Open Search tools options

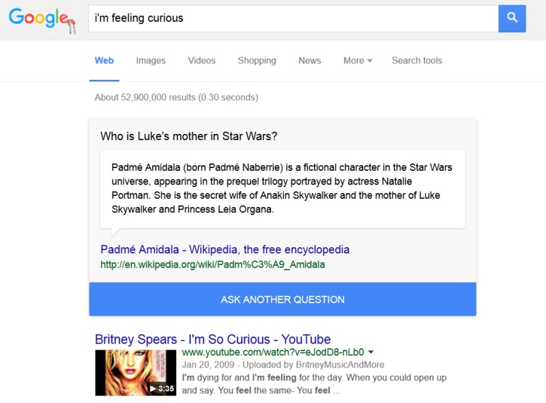(416, 61)
